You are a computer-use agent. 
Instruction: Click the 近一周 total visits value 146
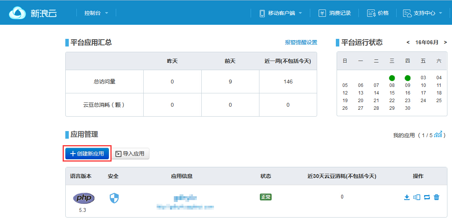(288, 82)
